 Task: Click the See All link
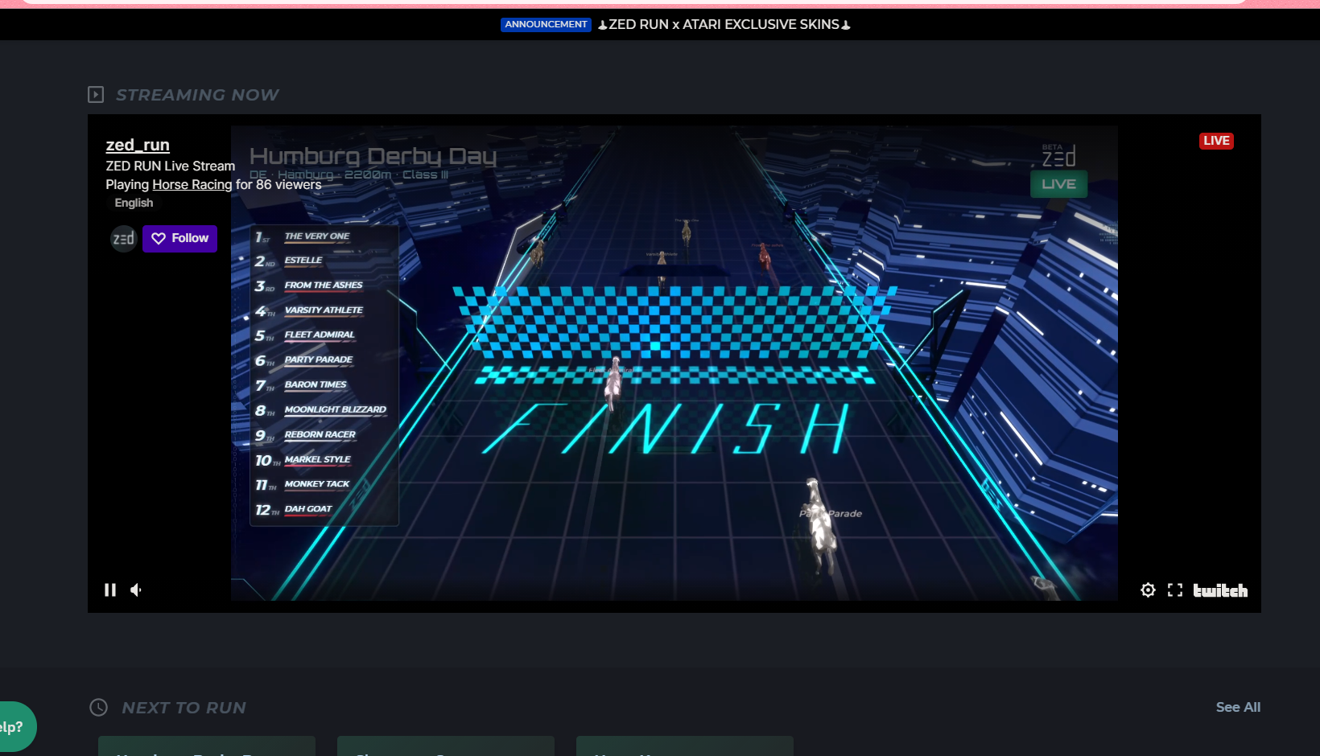(x=1238, y=707)
